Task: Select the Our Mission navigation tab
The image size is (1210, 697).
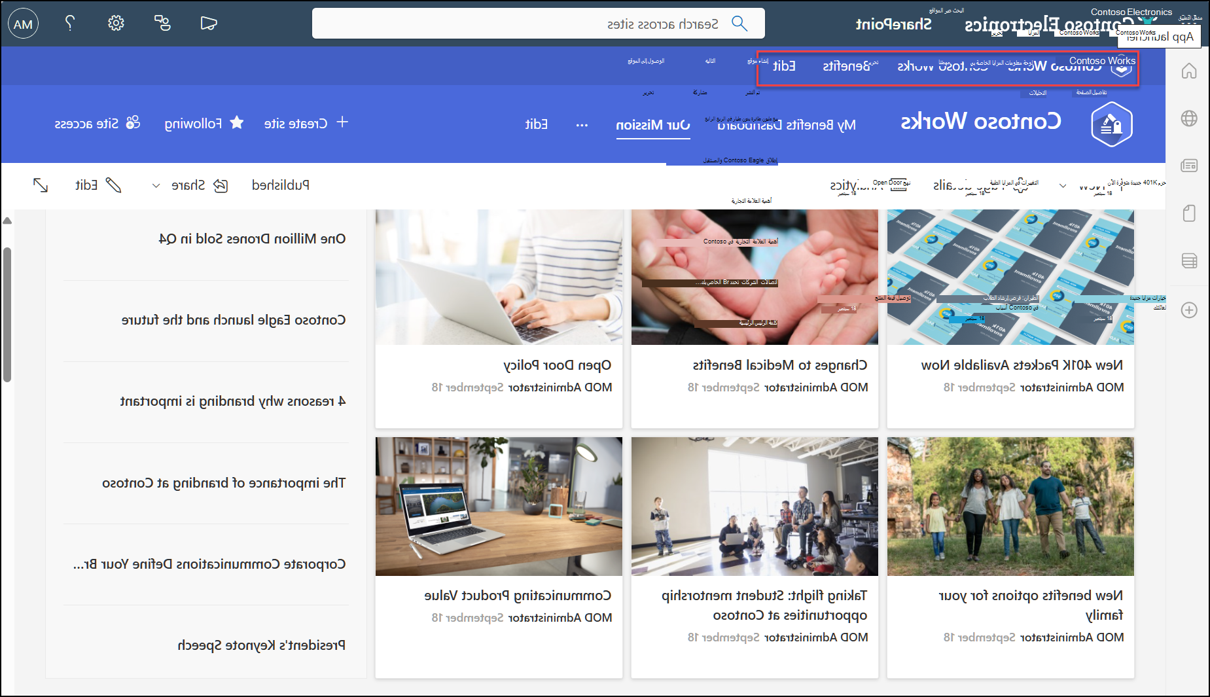Action: [x=652, y=124]
